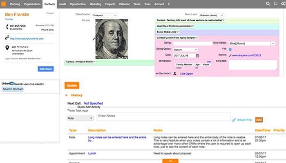Click the Ben Franklin contact name

tap(17, 14)
